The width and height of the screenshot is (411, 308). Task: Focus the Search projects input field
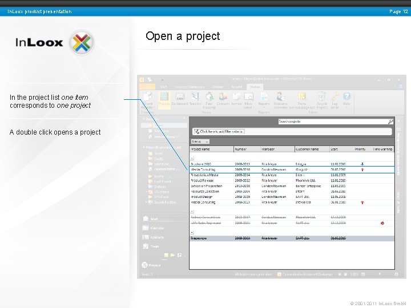(333, 121)
